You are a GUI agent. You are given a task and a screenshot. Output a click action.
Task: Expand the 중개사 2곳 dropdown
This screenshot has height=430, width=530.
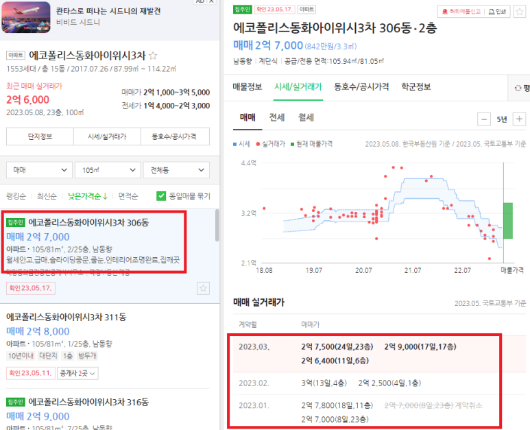pyautogui.click(x=77, y=373)
